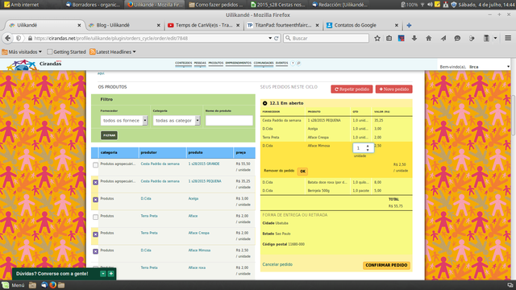Bookmark this page with the star icon
Screen dimensions: 516x290
(x=377, y=38)
